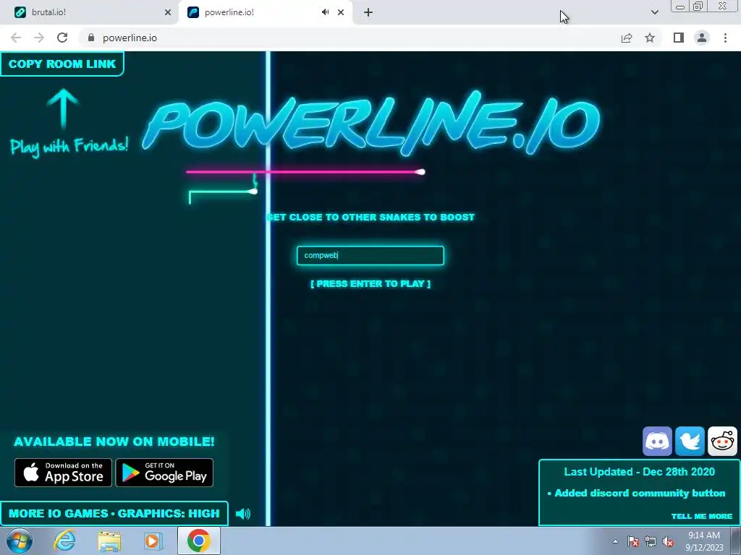Switch to the brutal.io! tab

(90, 12)
